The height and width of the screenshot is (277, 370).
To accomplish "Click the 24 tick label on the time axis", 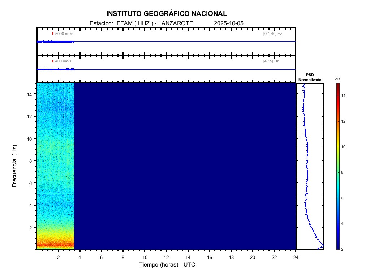I will point(296,257).
